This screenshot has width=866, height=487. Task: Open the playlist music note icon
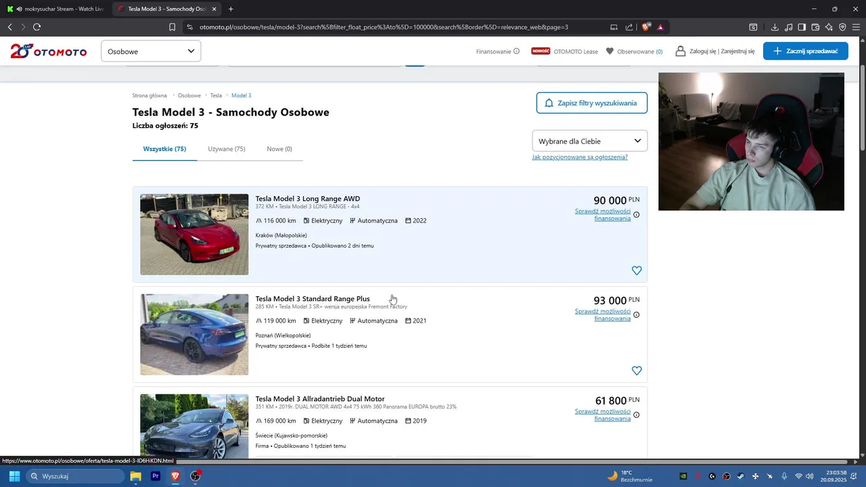pyautogui.click(x=788, y=27)
